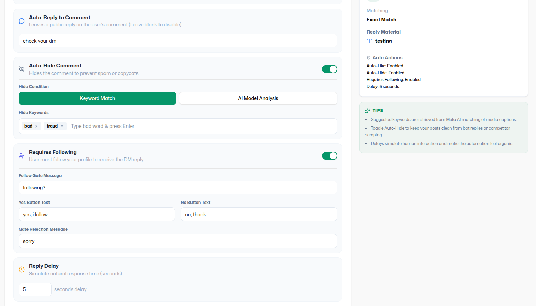Click the 'Hide Condition' label
The width and height of the screenshot is (536, 306).
click(x=34, y=87)
